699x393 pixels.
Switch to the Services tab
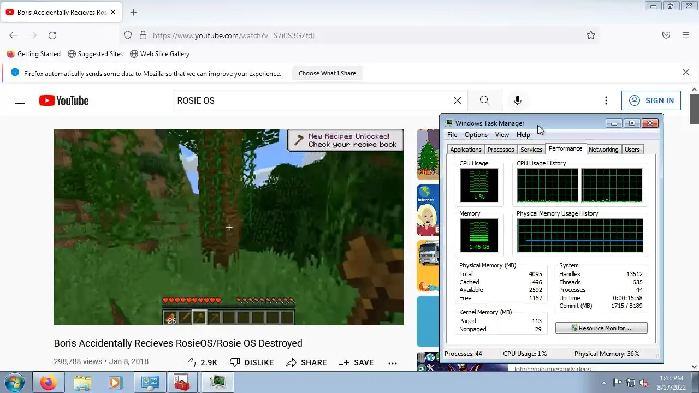(531, 150)
